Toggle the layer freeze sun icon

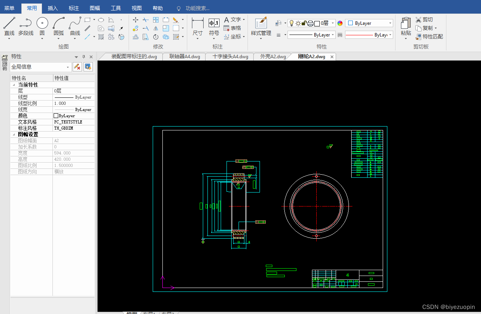coord(298,23)
